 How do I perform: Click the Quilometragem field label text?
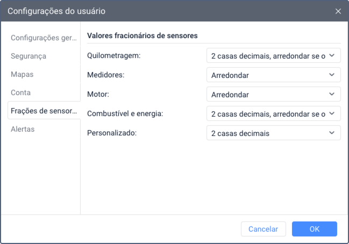point(113,55)
